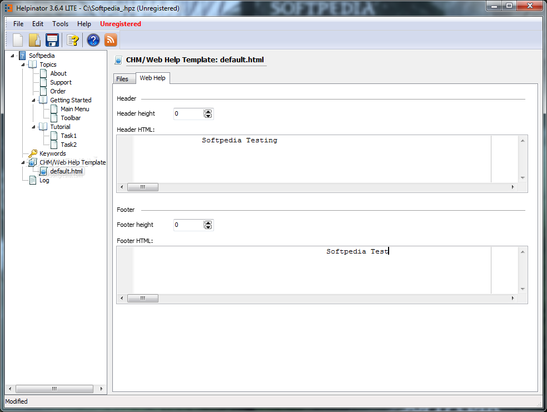Select default.html in the tree
Viewport: 547px width, 412px height.
coord(66,171)
